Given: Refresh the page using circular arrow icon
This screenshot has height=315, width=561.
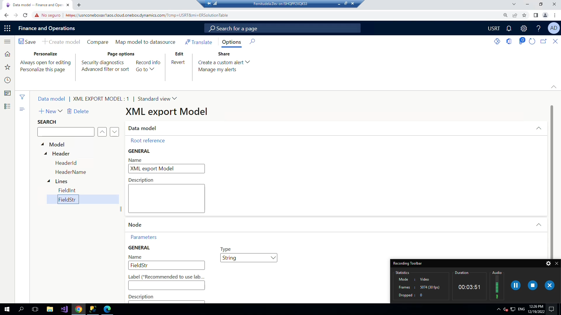Looking at the screenshot, I should point(532,41).
